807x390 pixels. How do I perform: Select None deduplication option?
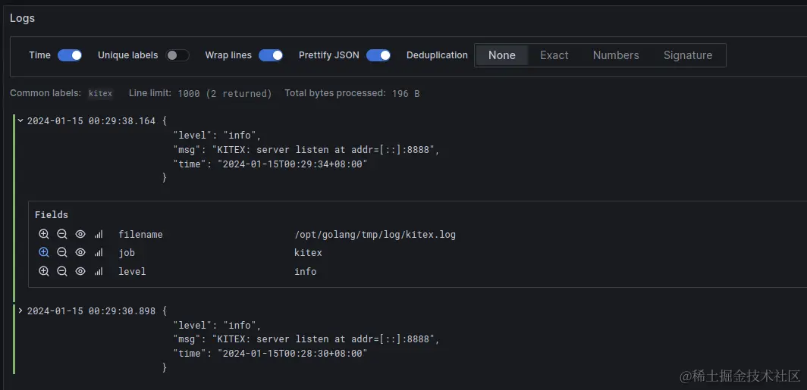[x=502, y=55]
